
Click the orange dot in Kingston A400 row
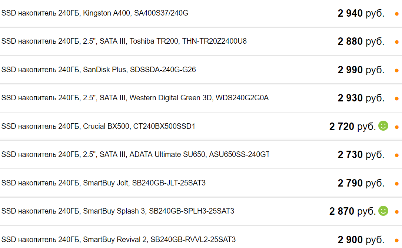[396, 14]
